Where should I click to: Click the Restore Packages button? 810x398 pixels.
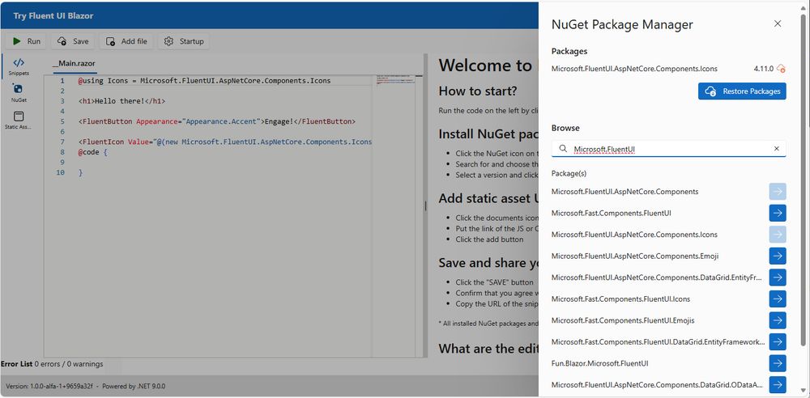pyautogui.click(x=742, y=91)
